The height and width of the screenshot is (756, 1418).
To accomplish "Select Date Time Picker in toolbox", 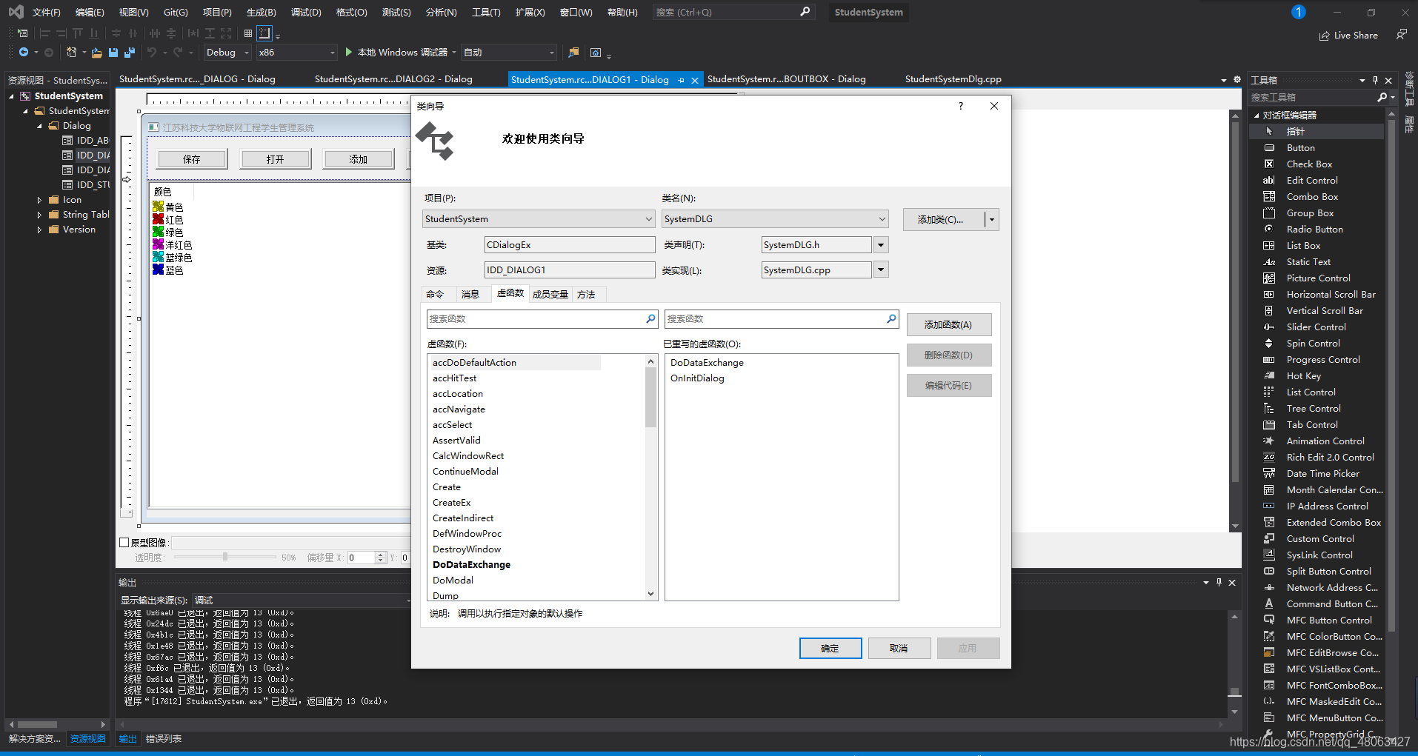I will [x=1316, y=474].
